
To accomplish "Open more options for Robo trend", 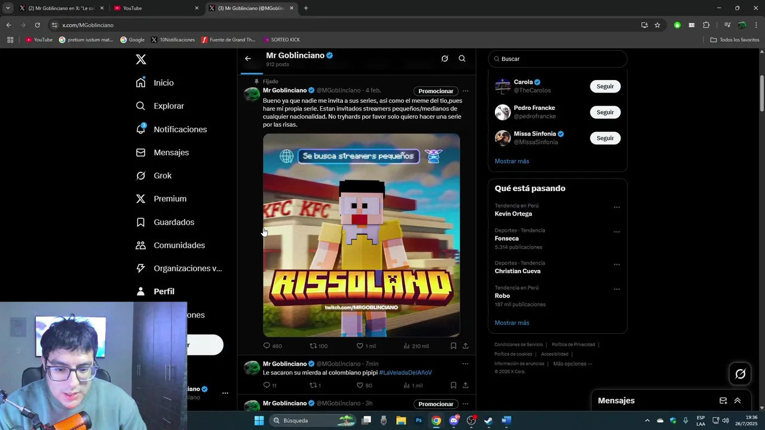I will 617,289.
